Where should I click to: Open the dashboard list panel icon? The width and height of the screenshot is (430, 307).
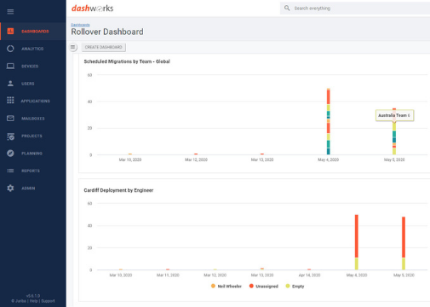(x=73, y=47)
